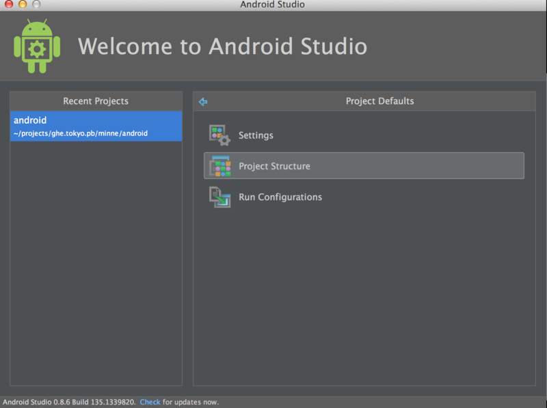This screenshot has height=408, width=547.
Task: Click the back arrow in Project Defaults
Action: point(203,101)
